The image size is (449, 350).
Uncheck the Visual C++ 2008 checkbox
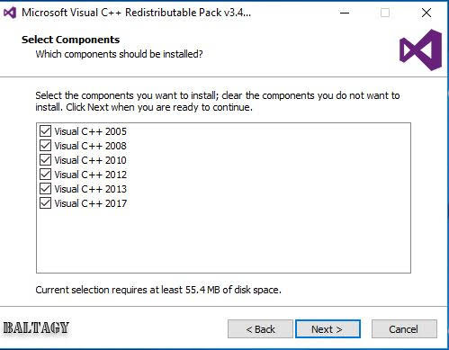(45, 146)
